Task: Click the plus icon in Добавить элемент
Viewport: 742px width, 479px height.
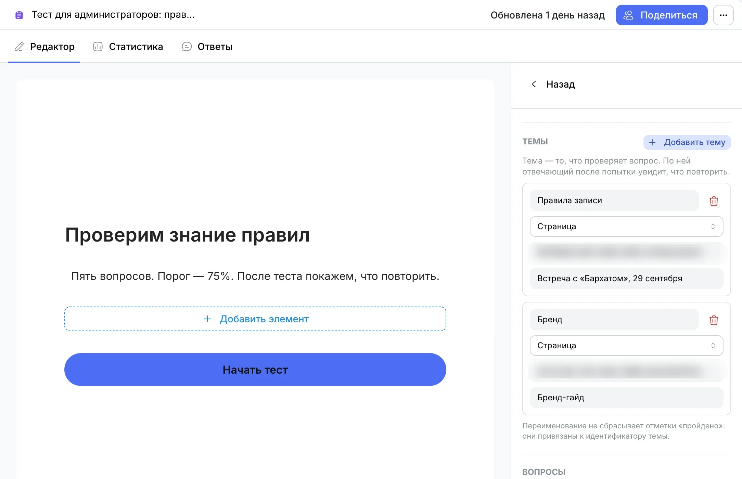Action: [x=207, y=319]
